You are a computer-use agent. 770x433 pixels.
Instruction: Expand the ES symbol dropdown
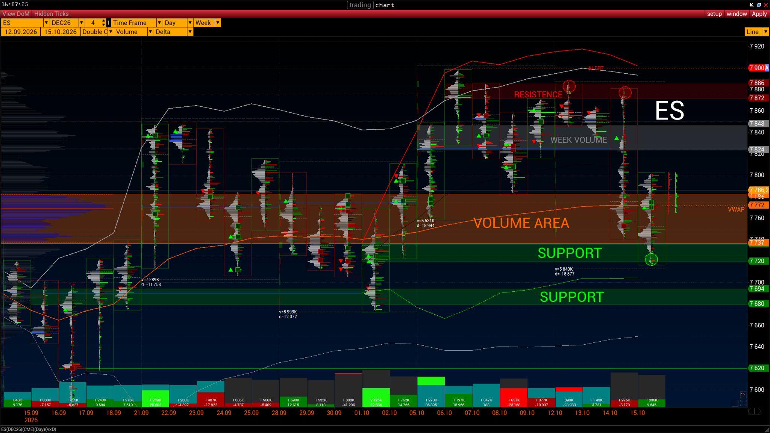(46, 23)
